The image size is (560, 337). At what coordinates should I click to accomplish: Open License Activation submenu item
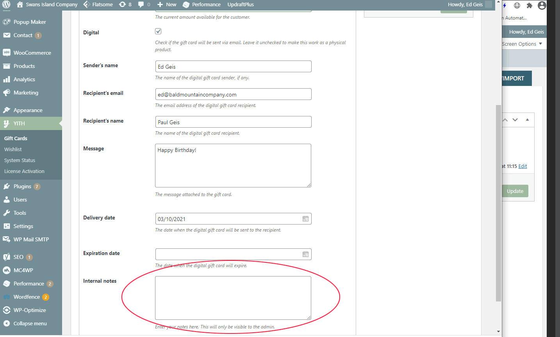coord(24,171)
